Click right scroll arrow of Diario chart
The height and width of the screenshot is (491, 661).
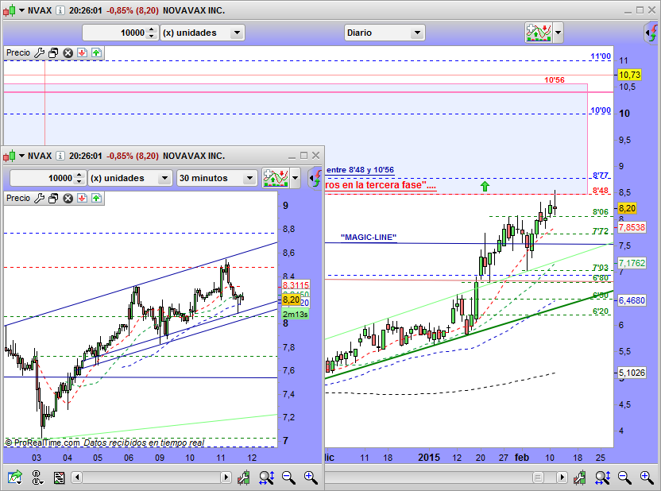coord(562,477)
